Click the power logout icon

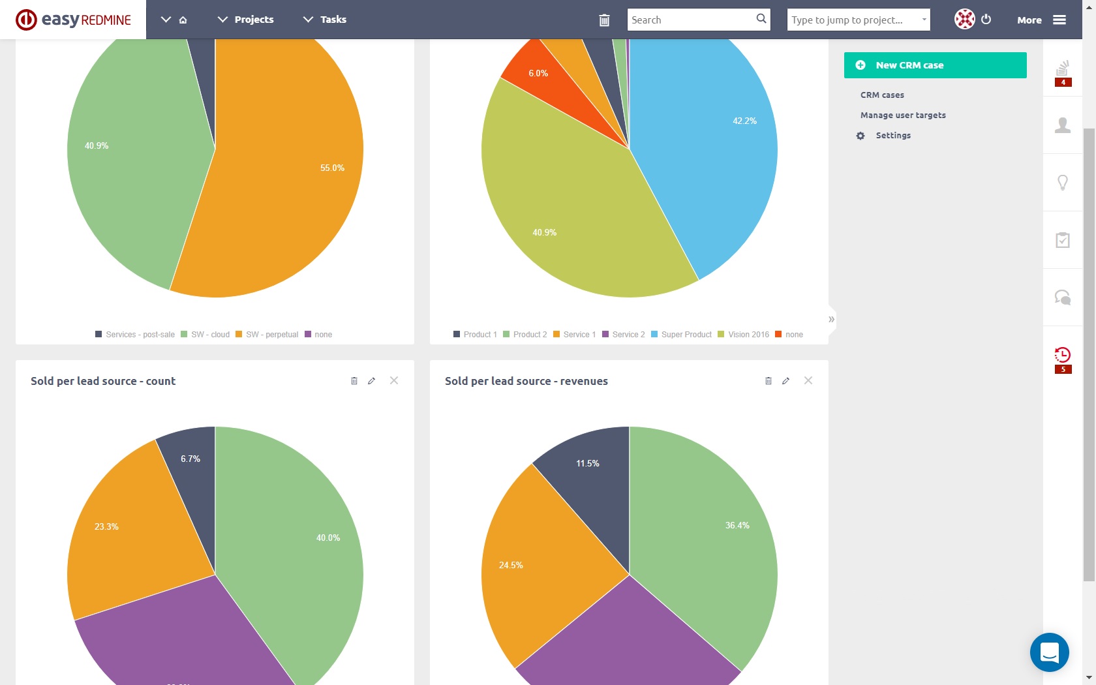(986, 20)
